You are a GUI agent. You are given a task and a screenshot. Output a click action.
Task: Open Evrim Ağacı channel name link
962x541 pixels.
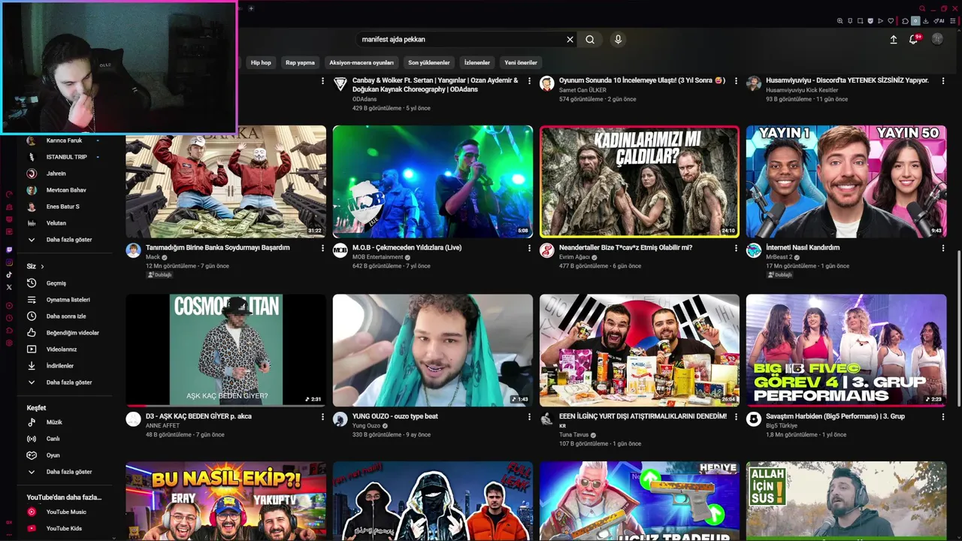pyautogui.click(x=575, y=257)
